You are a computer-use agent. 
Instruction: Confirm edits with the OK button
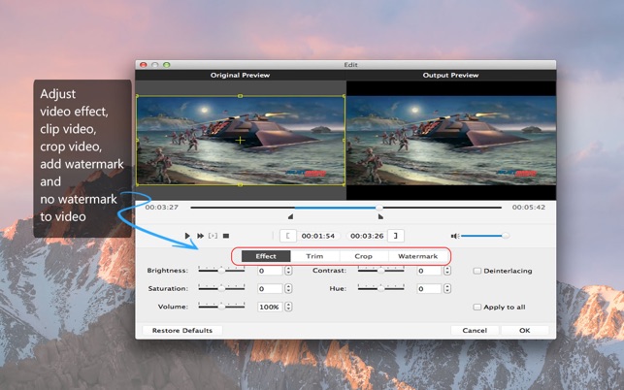coord(524,330)
